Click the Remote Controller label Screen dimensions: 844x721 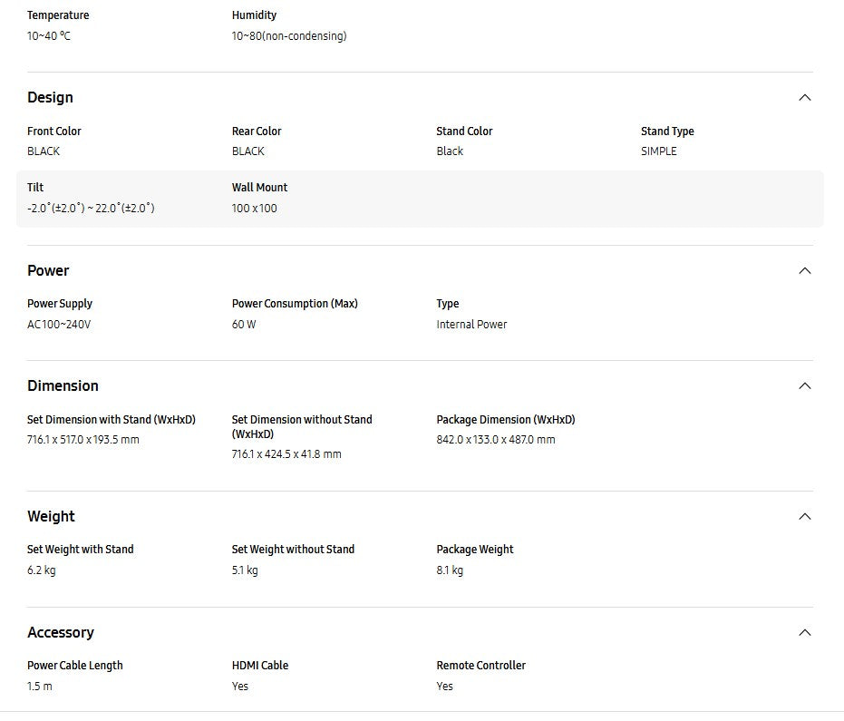tap(480, 666)
